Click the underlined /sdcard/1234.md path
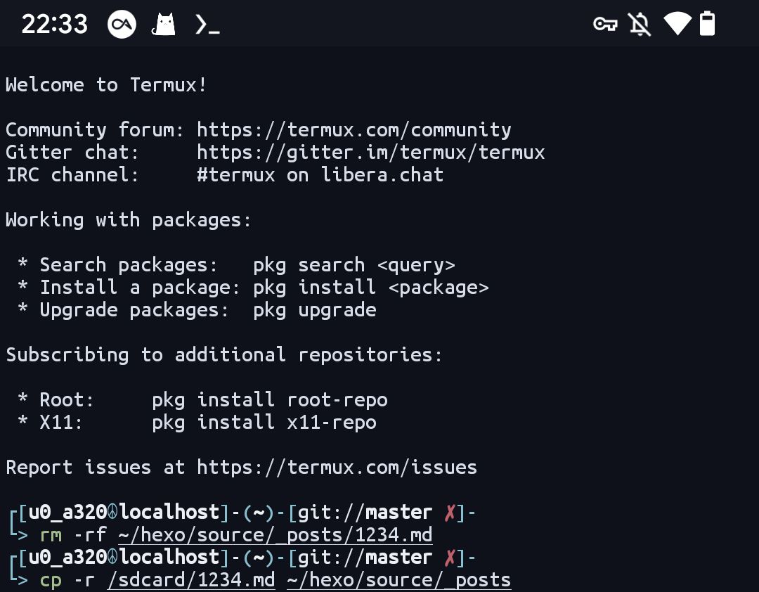The width and height of the screenshot is (759, 592). [x=190, y=579]
